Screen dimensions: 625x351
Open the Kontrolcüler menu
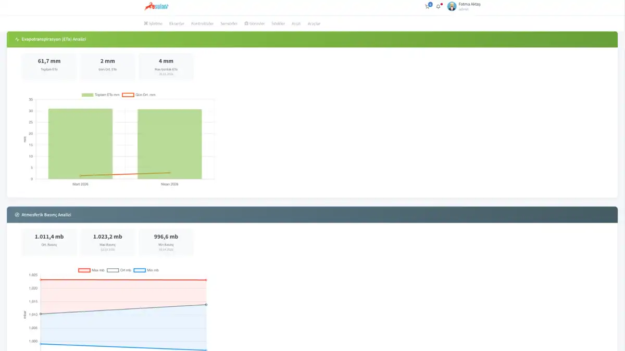pos(203,23)
